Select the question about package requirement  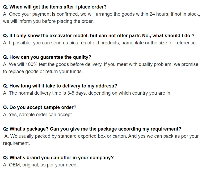(92, 129)
